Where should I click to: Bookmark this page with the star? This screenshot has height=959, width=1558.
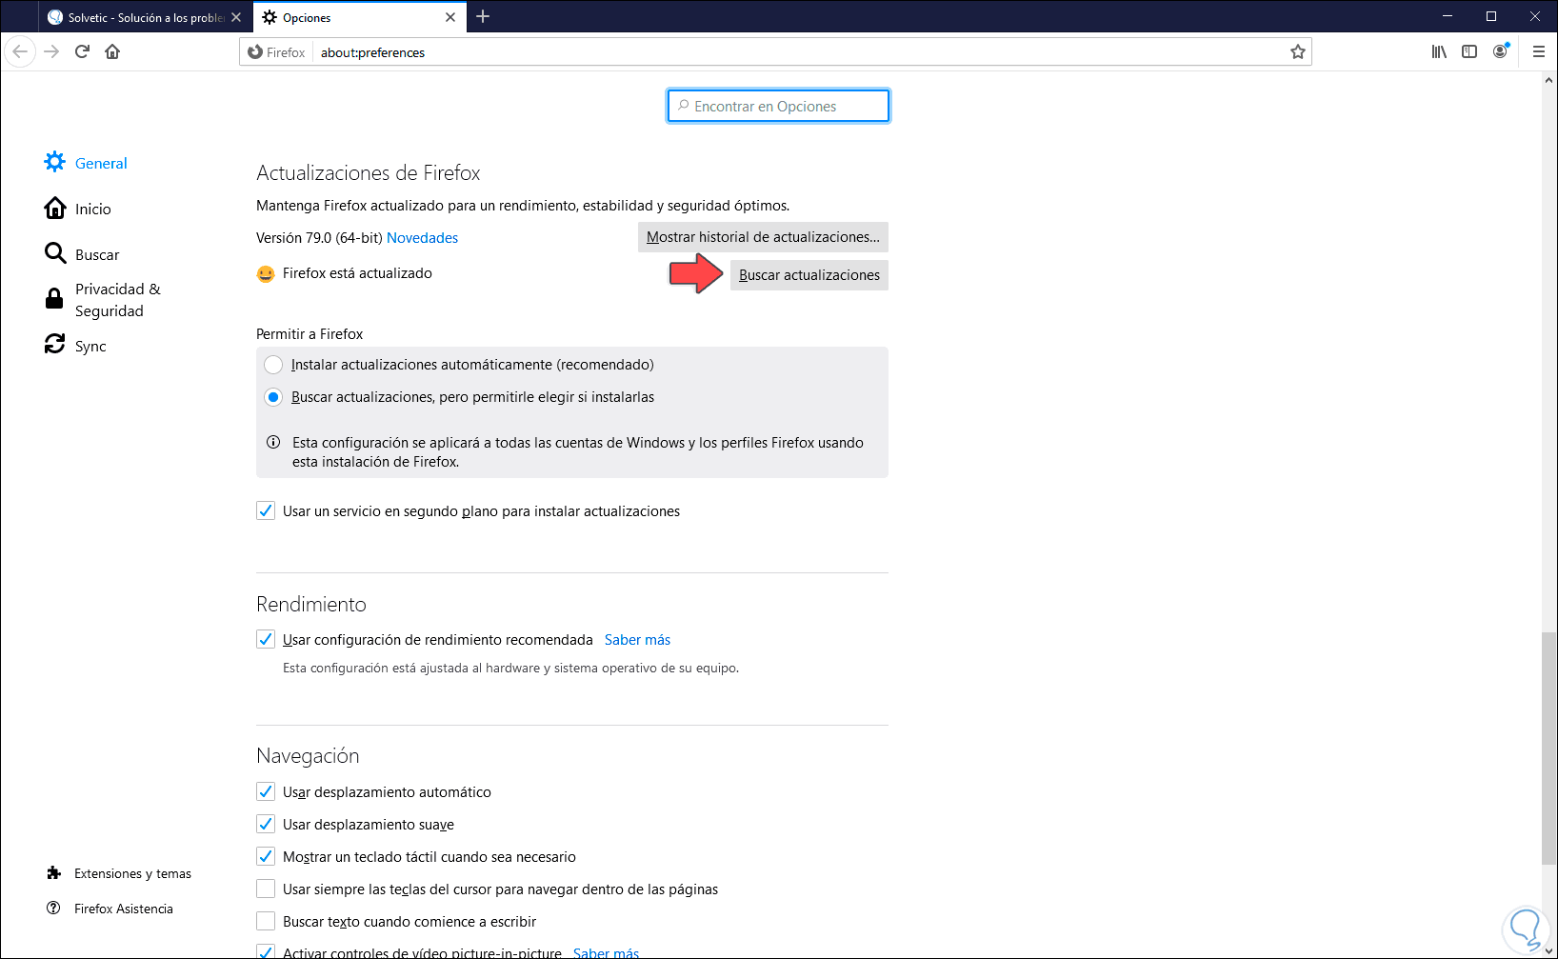click(x=1297, y=52)
